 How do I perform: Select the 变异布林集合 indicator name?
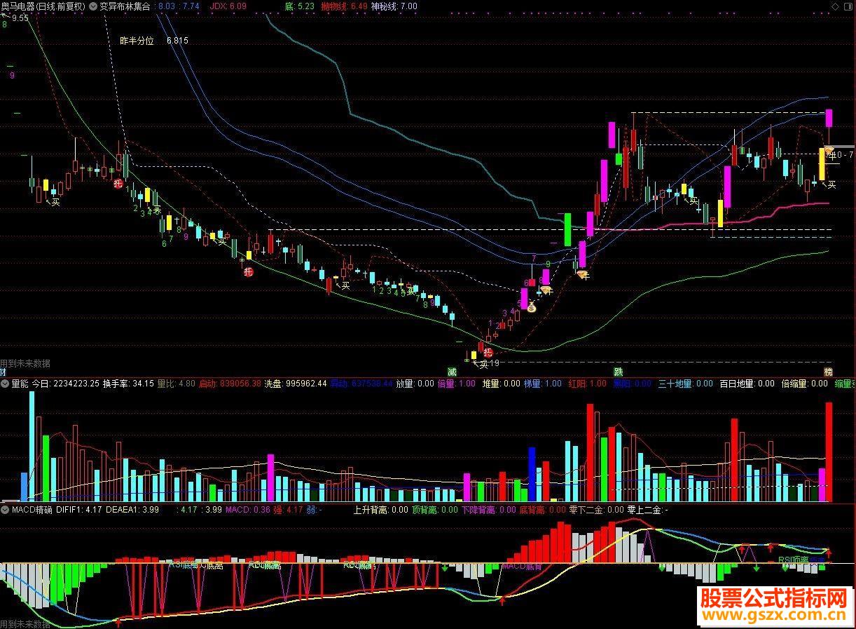pyautogui.click(x=125, y=6)
